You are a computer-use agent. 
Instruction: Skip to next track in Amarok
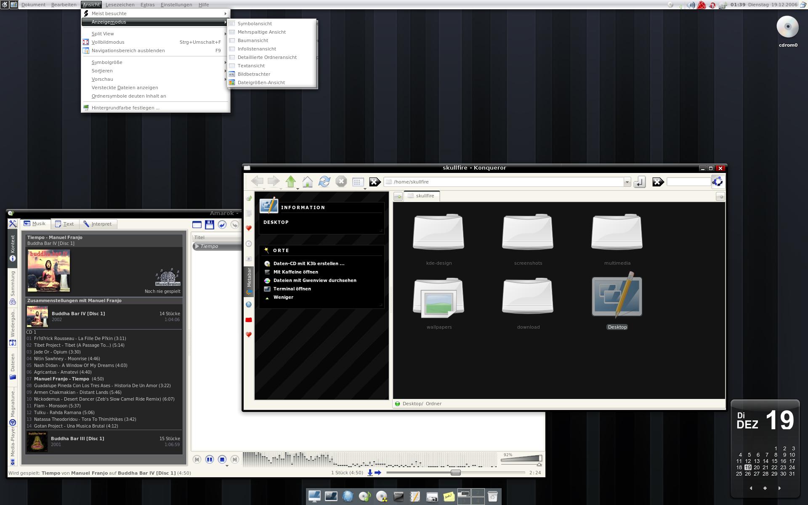pyautogui.click(x=235, y=460)
